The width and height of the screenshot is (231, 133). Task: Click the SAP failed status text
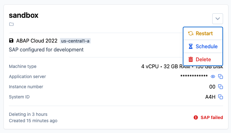click(212, 117)
